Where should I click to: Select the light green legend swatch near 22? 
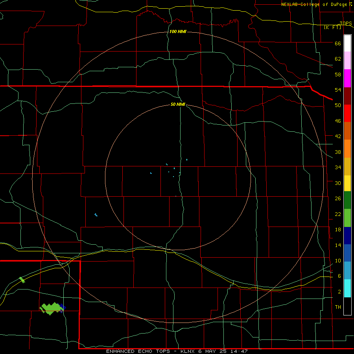347,218
